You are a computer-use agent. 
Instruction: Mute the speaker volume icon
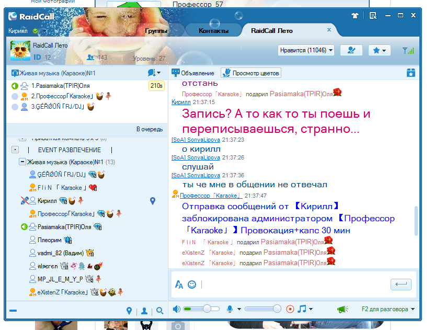click(x=176, y=309)
